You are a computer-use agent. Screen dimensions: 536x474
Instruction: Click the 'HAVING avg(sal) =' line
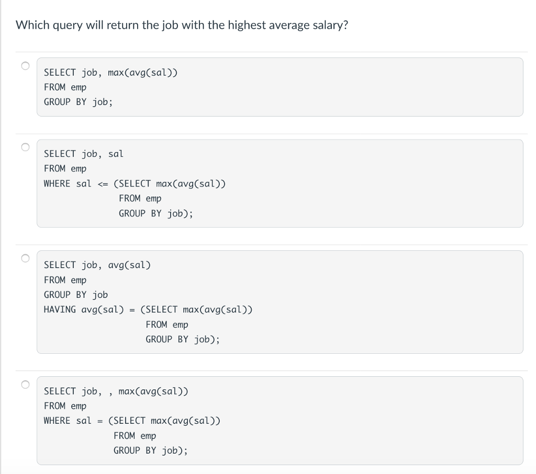click(x=148, y=310)
